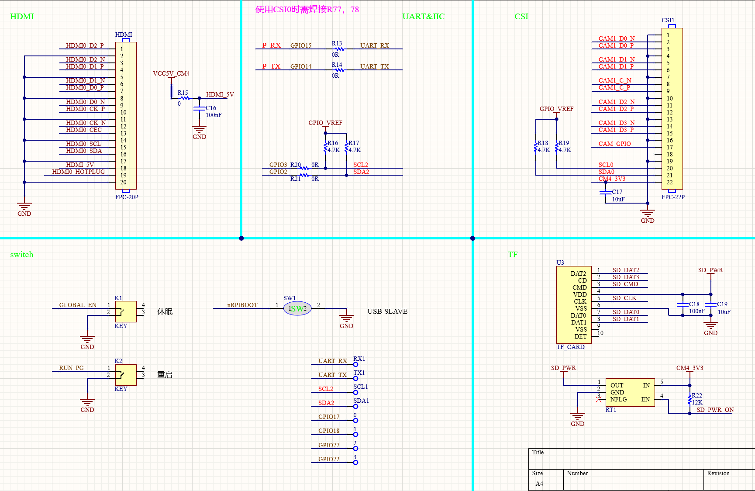Click the CAM_GPIO net label
The height and width of the screenshot is (491, 755).
[x=614, y=144]
